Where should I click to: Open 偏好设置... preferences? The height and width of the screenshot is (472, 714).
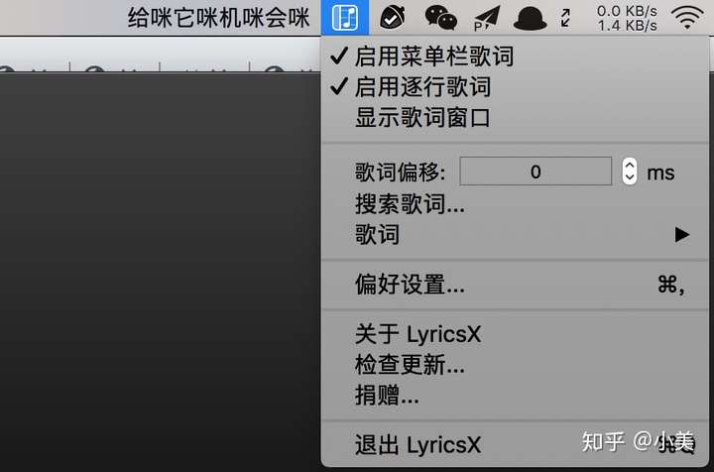click(x=515, y=285)
